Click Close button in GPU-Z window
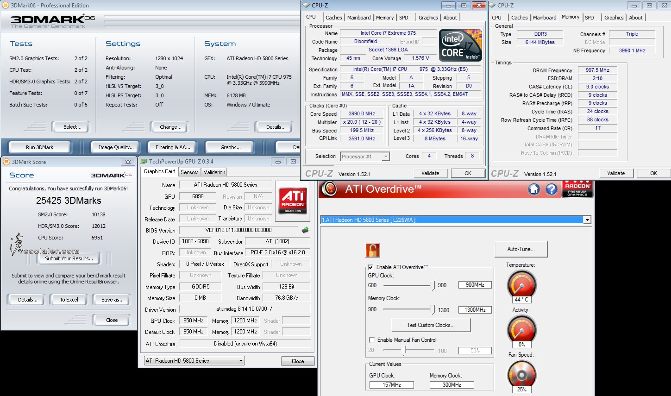 point(298,361)
